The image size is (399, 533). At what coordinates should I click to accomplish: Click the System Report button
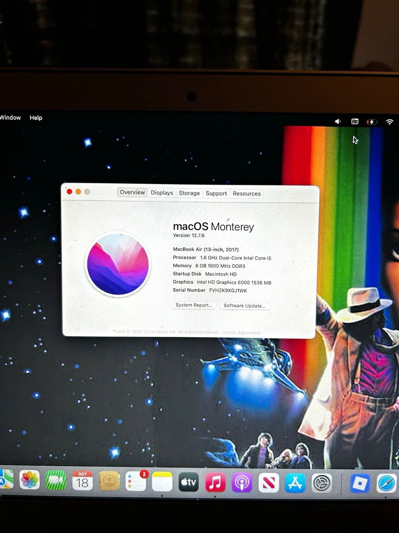194,305
